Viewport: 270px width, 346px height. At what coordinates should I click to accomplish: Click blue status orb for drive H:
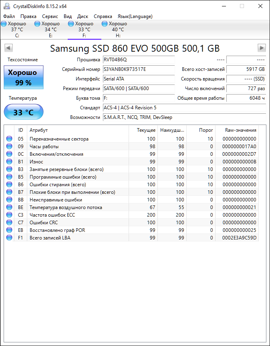(x=105, y=24)
